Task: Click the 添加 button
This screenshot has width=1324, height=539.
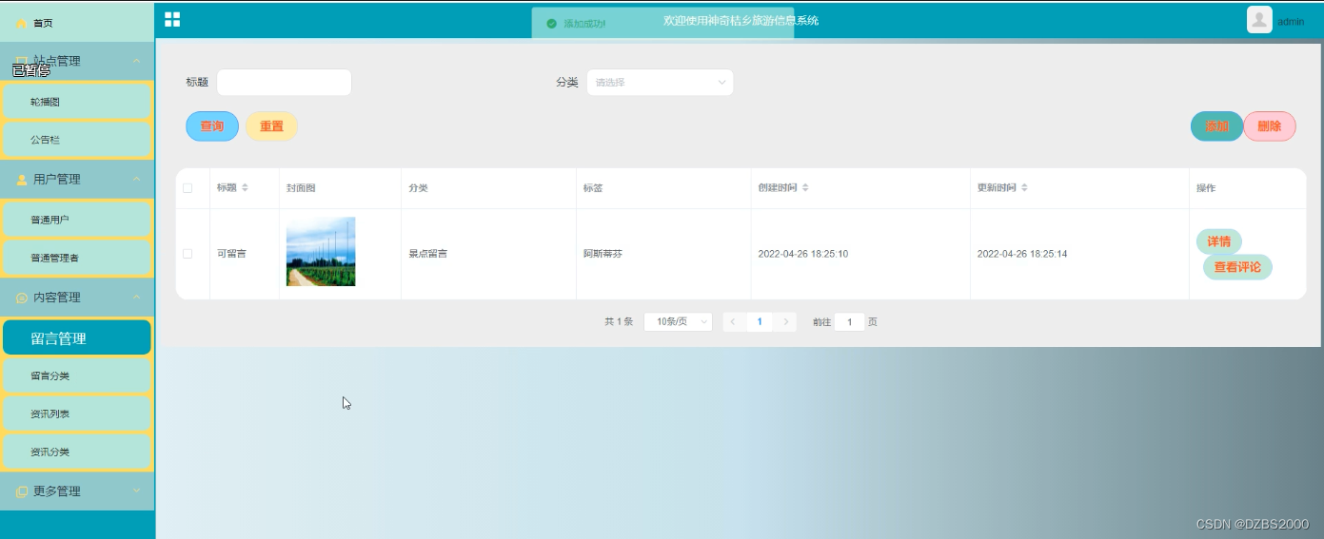Action: pos(1216,126)
